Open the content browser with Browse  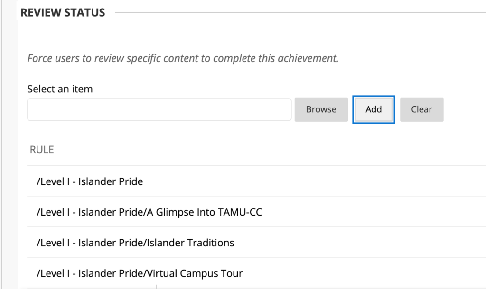(x=321, y=109)
